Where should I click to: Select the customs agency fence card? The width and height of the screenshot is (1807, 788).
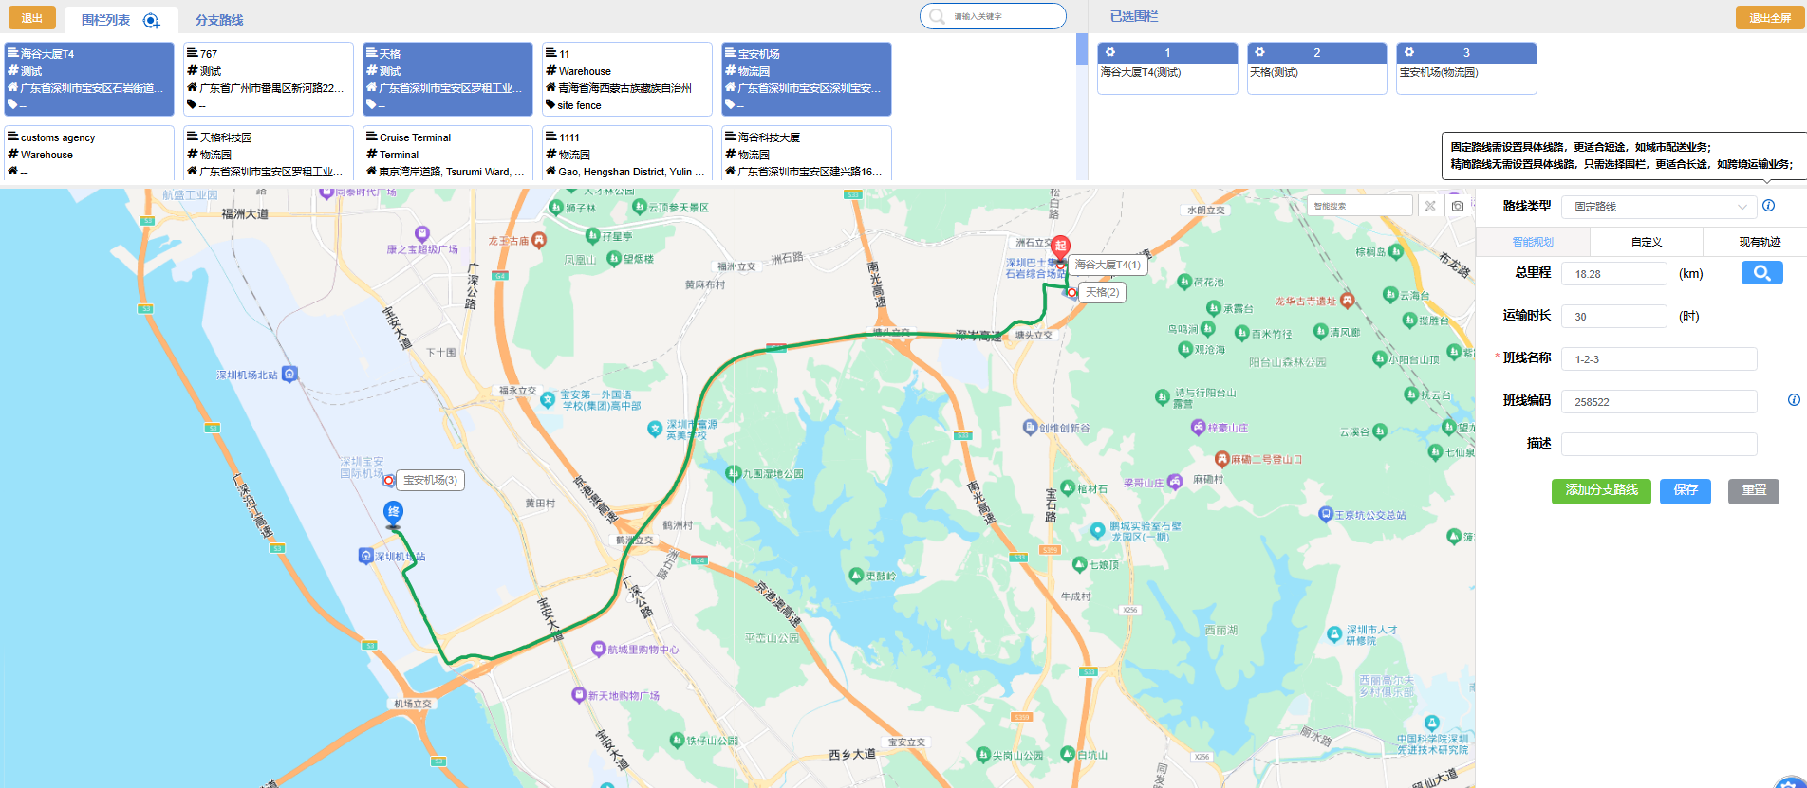pos(89,153)
